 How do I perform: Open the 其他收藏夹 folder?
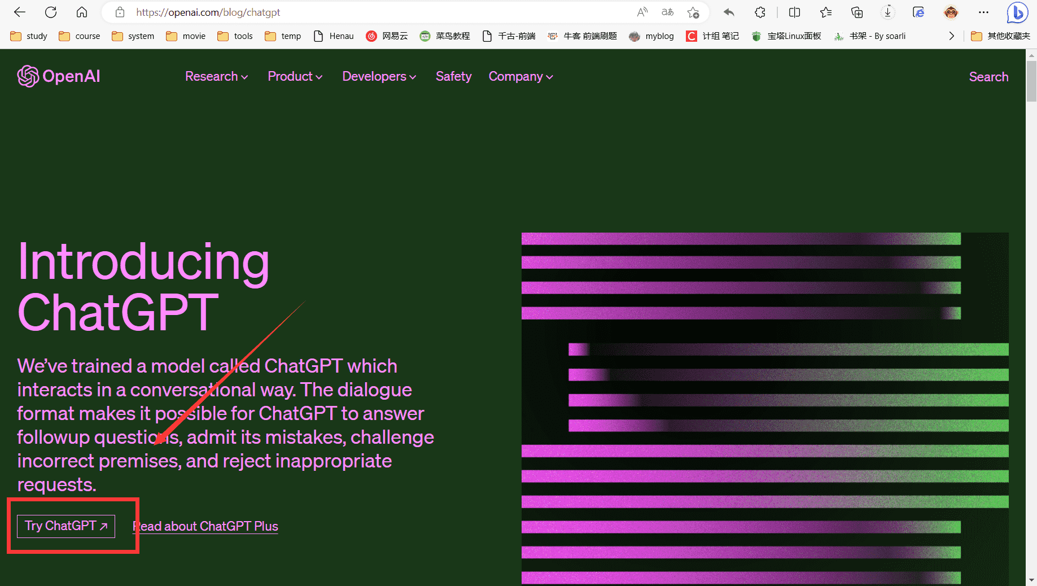1000,36
